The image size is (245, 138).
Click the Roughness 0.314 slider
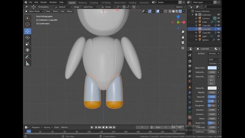click(212, 105)
